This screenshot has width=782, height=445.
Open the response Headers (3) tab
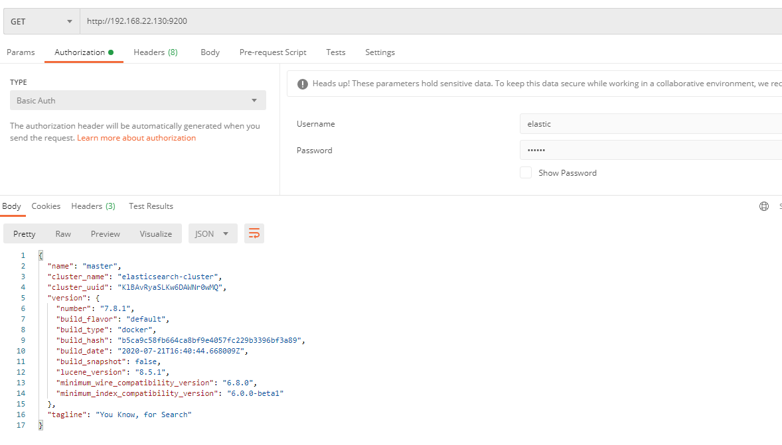coord(93,206)
